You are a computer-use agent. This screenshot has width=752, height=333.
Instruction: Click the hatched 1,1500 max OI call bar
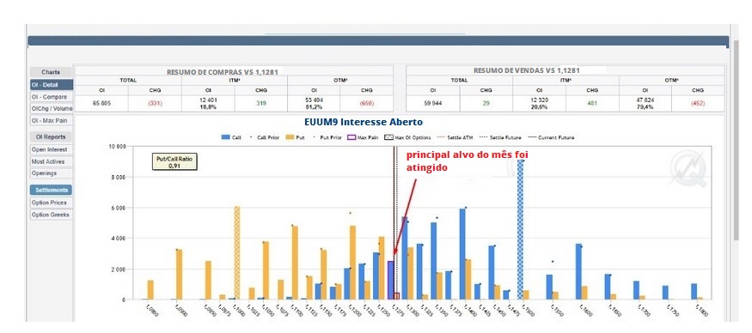(520, 229)
